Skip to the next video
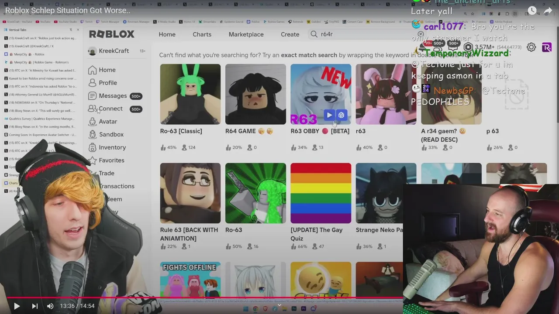The height and width of the screenshot is (314, 559). tap(35, 306)
